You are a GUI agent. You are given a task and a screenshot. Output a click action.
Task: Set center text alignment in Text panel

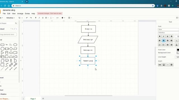click(164, 41)
